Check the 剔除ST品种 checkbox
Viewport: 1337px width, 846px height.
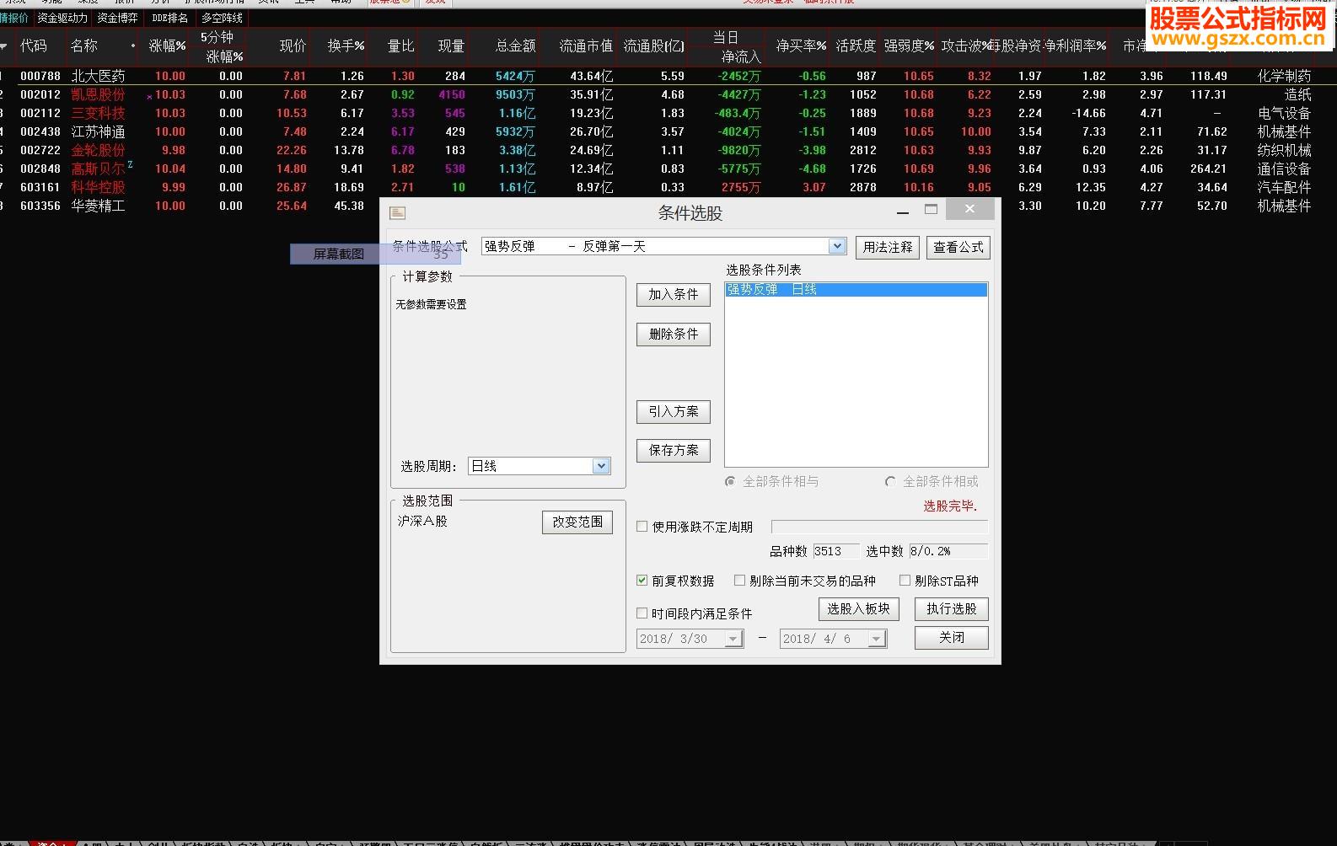tap(905, 581)
